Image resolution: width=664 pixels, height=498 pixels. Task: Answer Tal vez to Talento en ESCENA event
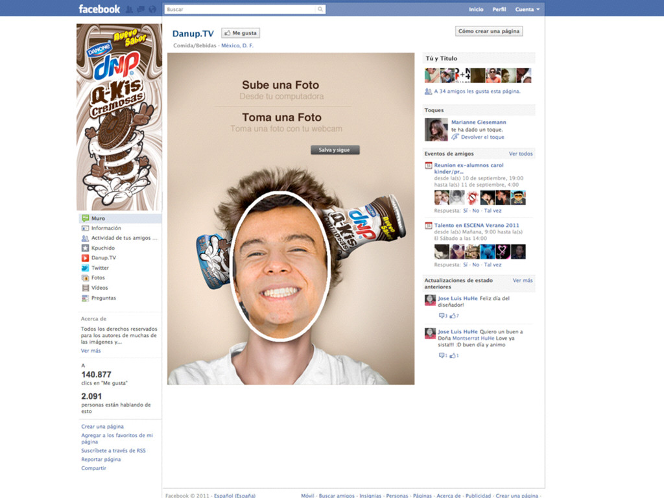coord(493,265)
